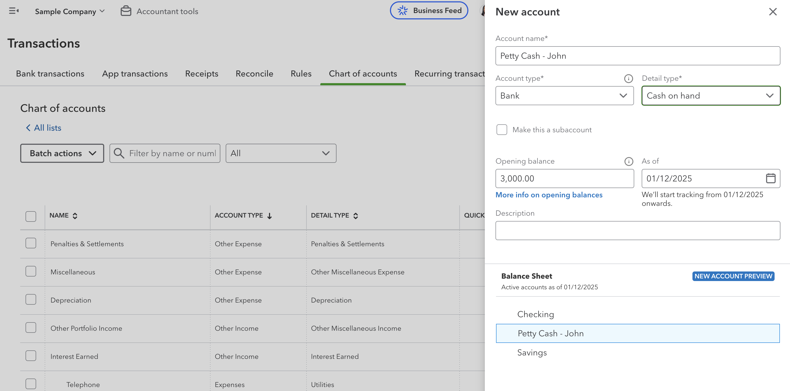Sort by the Detail Type column arrows
The width and height of the screenshot is (790, 391).
coord(355,216)
